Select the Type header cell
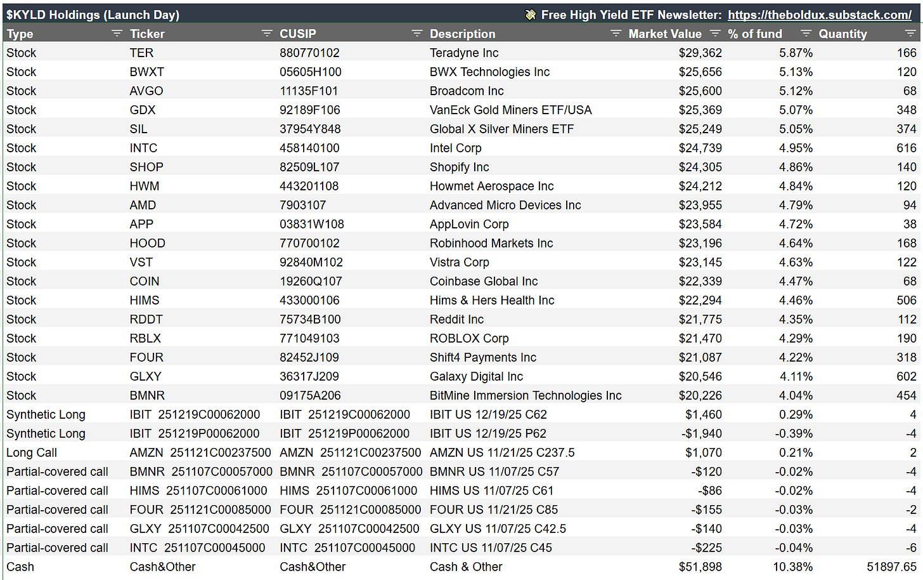Screen dimensions: 923x580 tap(20, 34)
